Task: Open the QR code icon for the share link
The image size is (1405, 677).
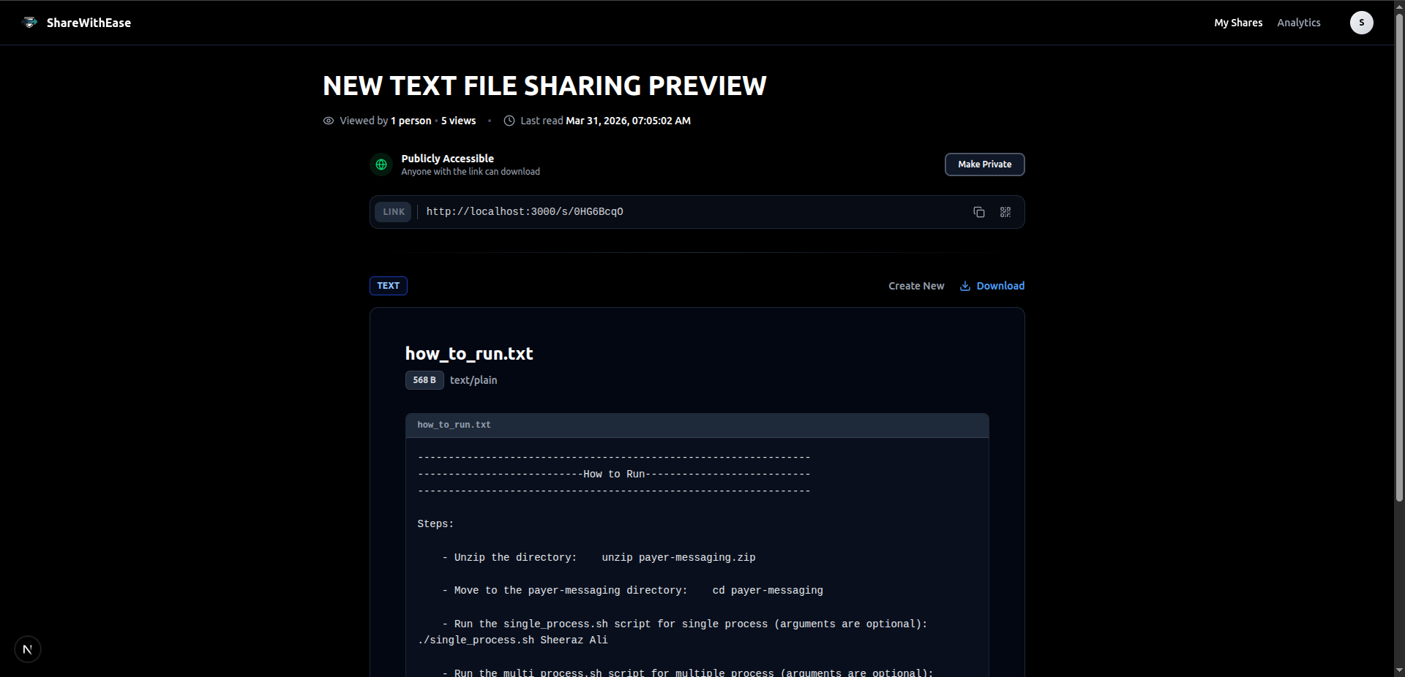Action: 1005,212
